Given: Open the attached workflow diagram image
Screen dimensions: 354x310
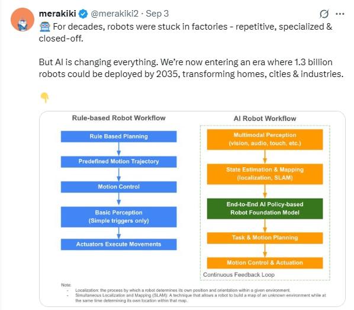Looking at the screenshot, I should pyautogui.click(x=192, y=209).
